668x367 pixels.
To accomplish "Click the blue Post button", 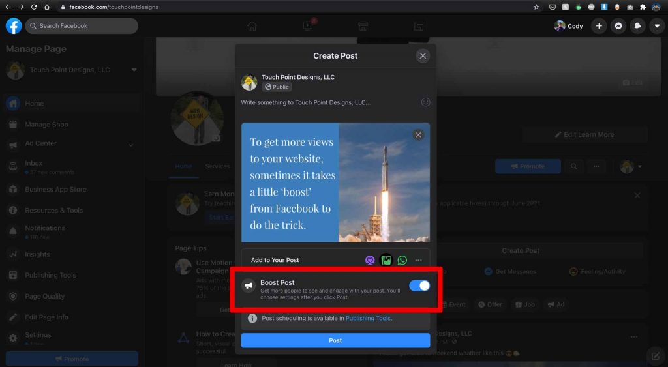I will point(335,340).
